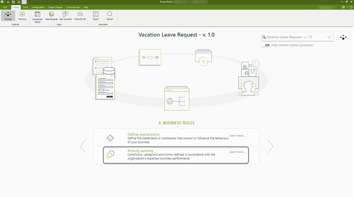Open the Execute step play illustration
Image resolution: width=354 pixels, height=197 pixels.
(203, 58)
